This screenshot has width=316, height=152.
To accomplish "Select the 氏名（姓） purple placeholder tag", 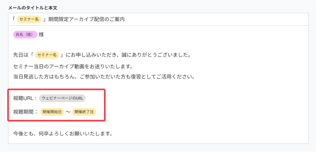I will click(25, 34).
